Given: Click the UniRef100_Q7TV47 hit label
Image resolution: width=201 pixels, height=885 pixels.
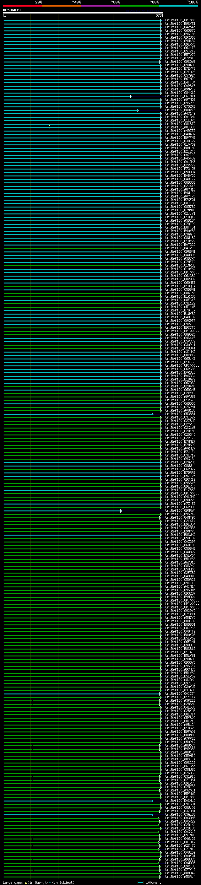Looking at the screenshot, I should click(x=180, y=870).
